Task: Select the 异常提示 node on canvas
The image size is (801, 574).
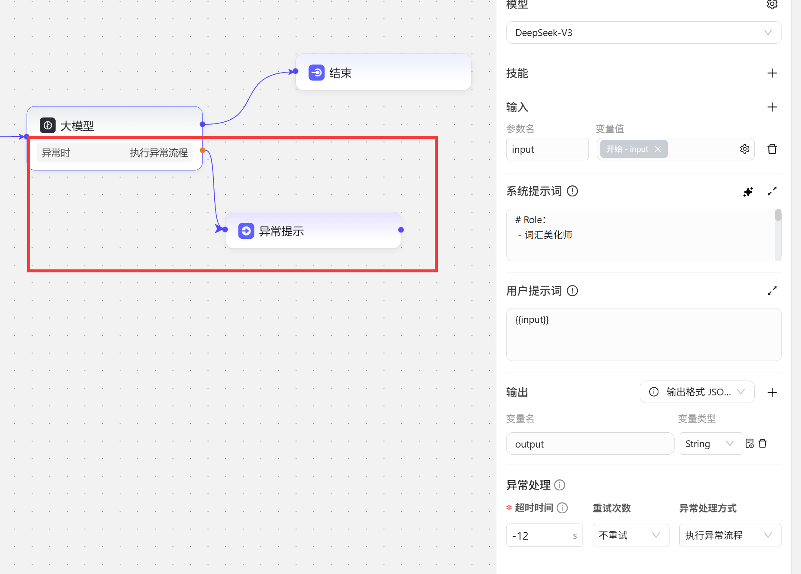Action: [x=313, y=231]
